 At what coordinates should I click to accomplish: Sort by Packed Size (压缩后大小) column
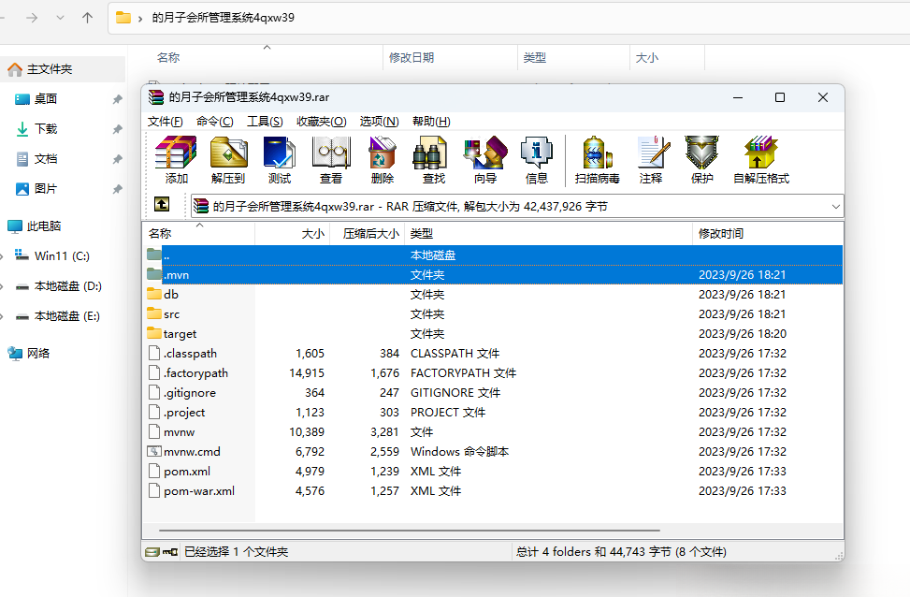[x=368, y=233]
